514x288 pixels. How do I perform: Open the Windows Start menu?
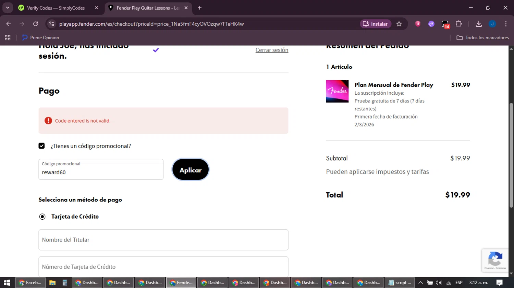point(7,283)
